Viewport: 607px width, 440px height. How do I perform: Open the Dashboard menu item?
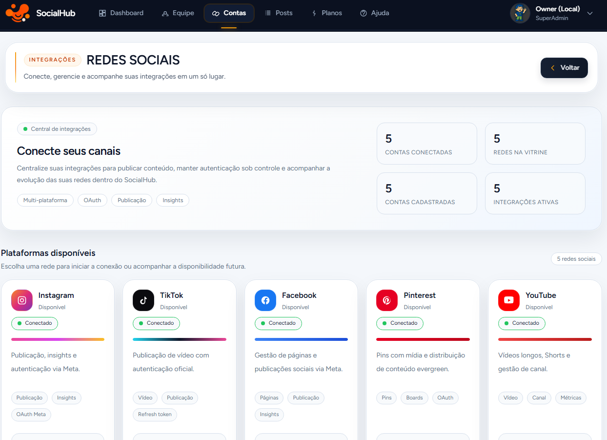pyautogui.click(x=121, y=13)
